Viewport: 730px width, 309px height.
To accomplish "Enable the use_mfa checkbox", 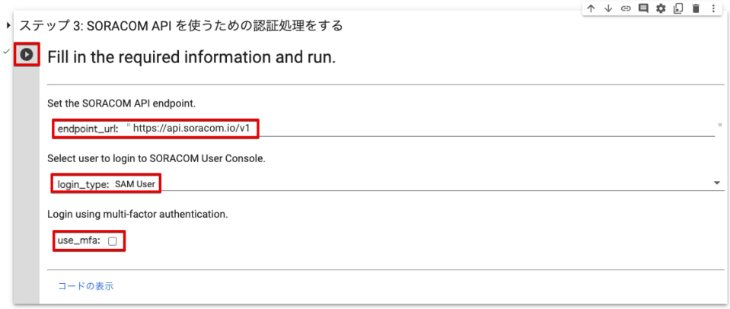I will point(112,241).
